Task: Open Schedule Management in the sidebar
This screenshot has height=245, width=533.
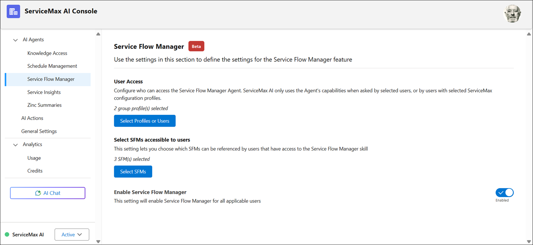Action: tap(52, 66)
